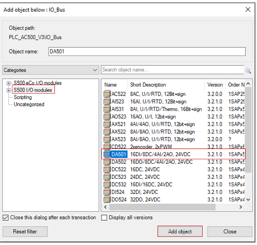This screenshot has height=245, width=257.
Task: Select S500 eCo I/O modules category
Action: click(38, 83)
